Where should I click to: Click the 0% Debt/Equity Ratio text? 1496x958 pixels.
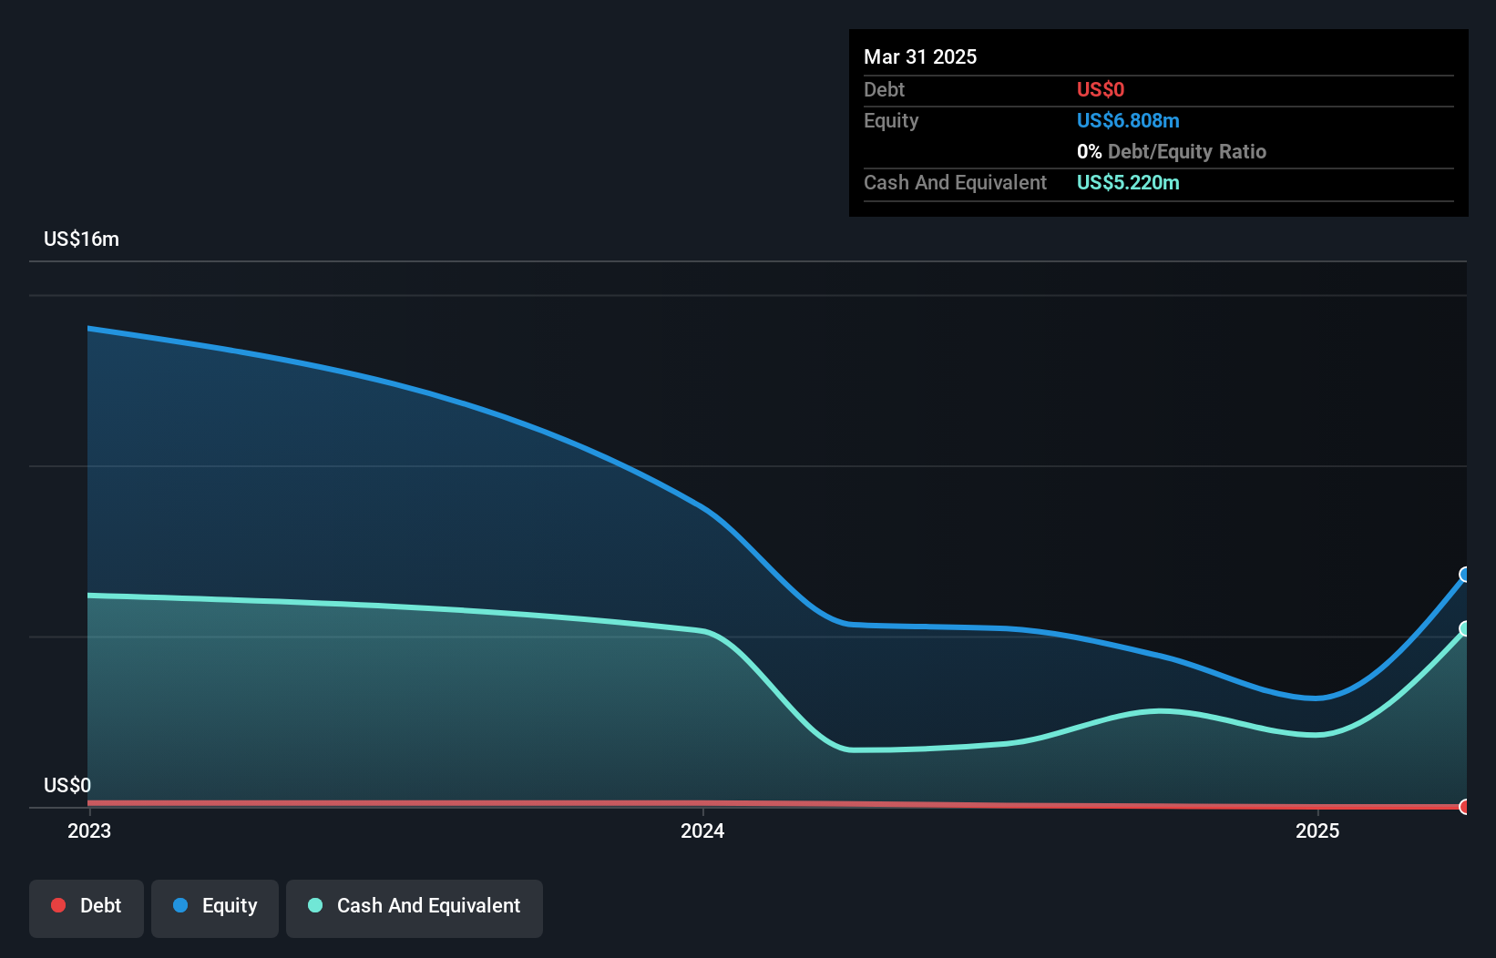[x=1172, y=152]
